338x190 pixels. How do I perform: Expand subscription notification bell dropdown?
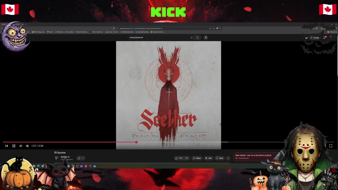click(x=81, y=158)
